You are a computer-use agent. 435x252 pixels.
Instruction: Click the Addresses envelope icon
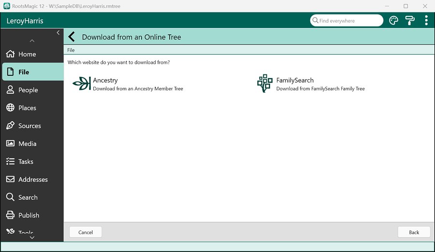[10, 179]
